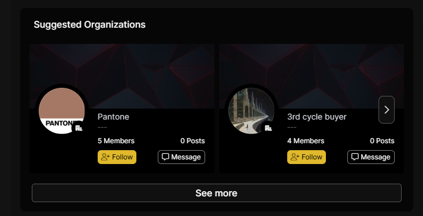423x216 pixels.
Task: Click the Pantone logo avatar
Action: pyautogui.click(x=62, y=111)
